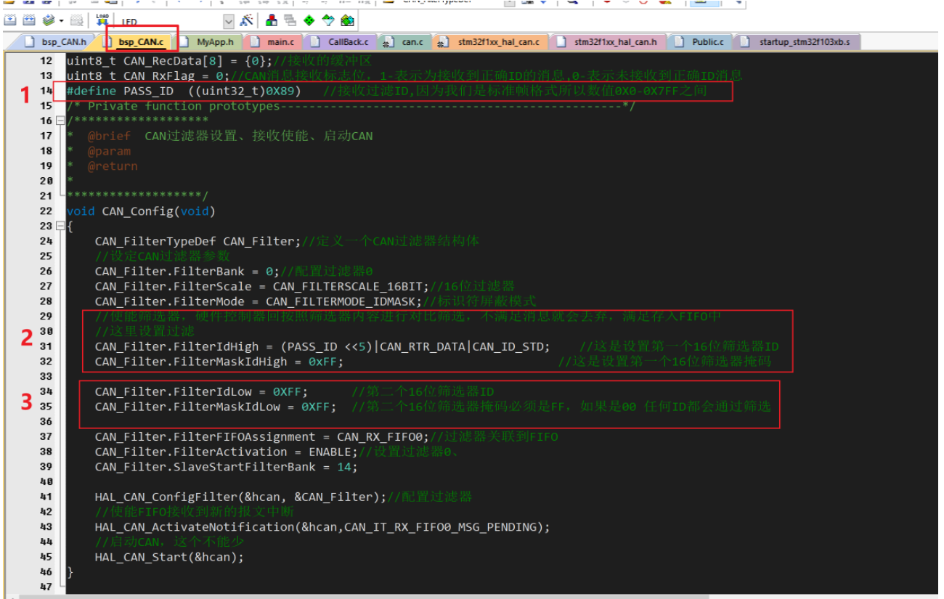This screenshot has height=599, width=944.
Task: Click 'CAN_Filter.FilterMaskIdHigh = 0xFF;' code
Action: tap(219, 361)
